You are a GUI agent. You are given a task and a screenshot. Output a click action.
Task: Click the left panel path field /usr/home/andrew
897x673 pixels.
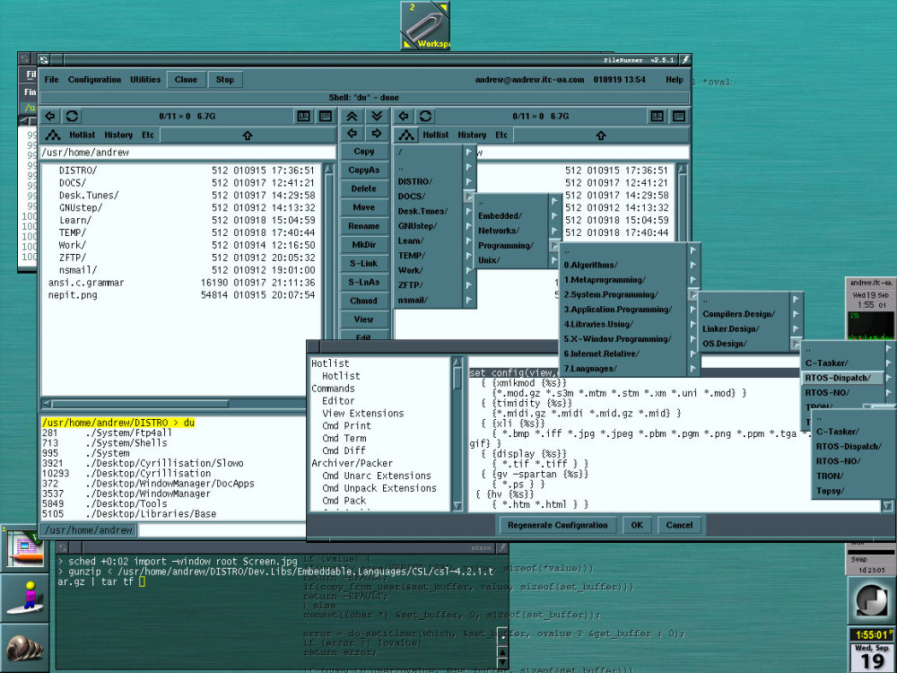coord(187,153)
